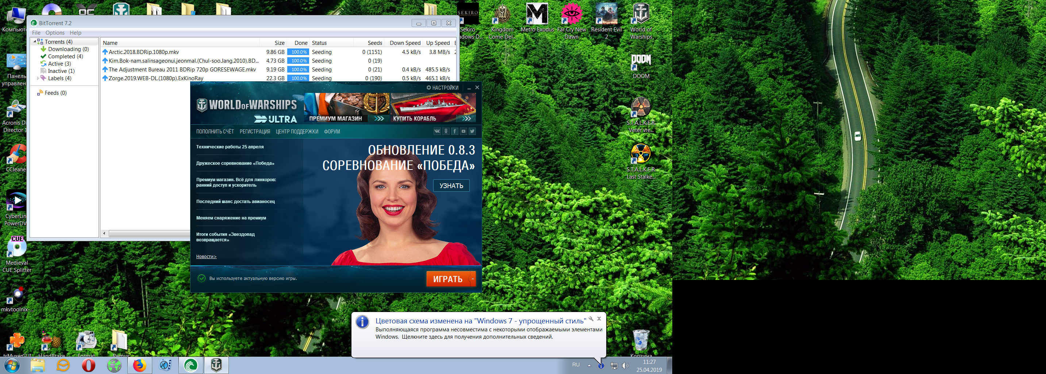Open the BitTorrent Help menu

(76, 33)
